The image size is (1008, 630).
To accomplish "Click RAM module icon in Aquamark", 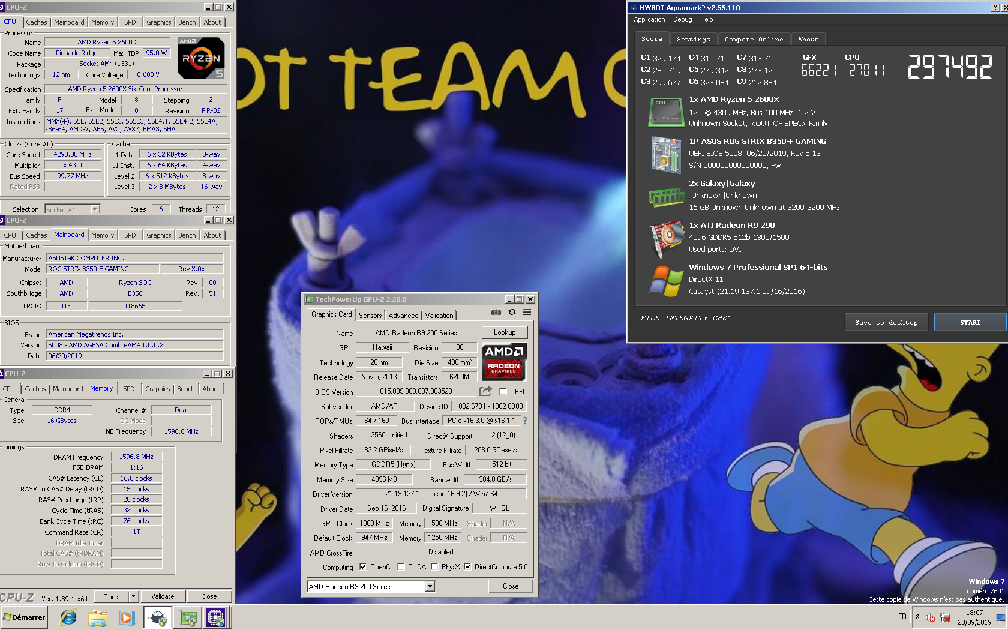I will point(666,197).
